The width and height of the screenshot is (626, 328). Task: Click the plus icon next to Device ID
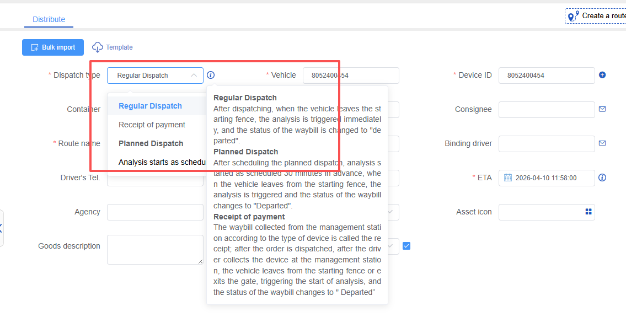602,75
